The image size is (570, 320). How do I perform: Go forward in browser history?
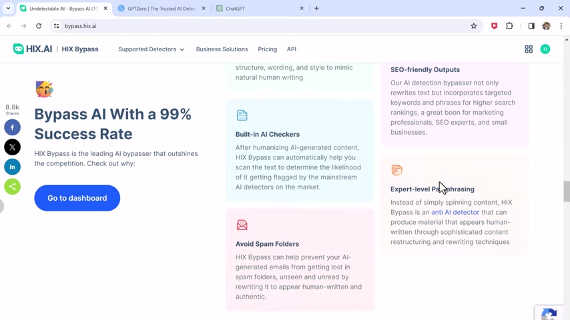(23, 26)
